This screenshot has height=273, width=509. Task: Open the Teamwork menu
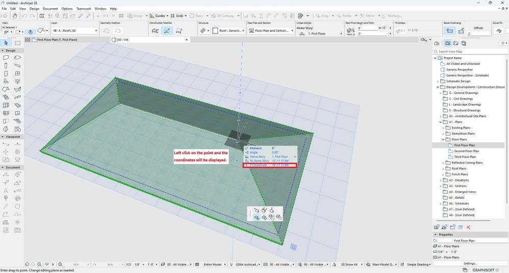coord(84,9)
